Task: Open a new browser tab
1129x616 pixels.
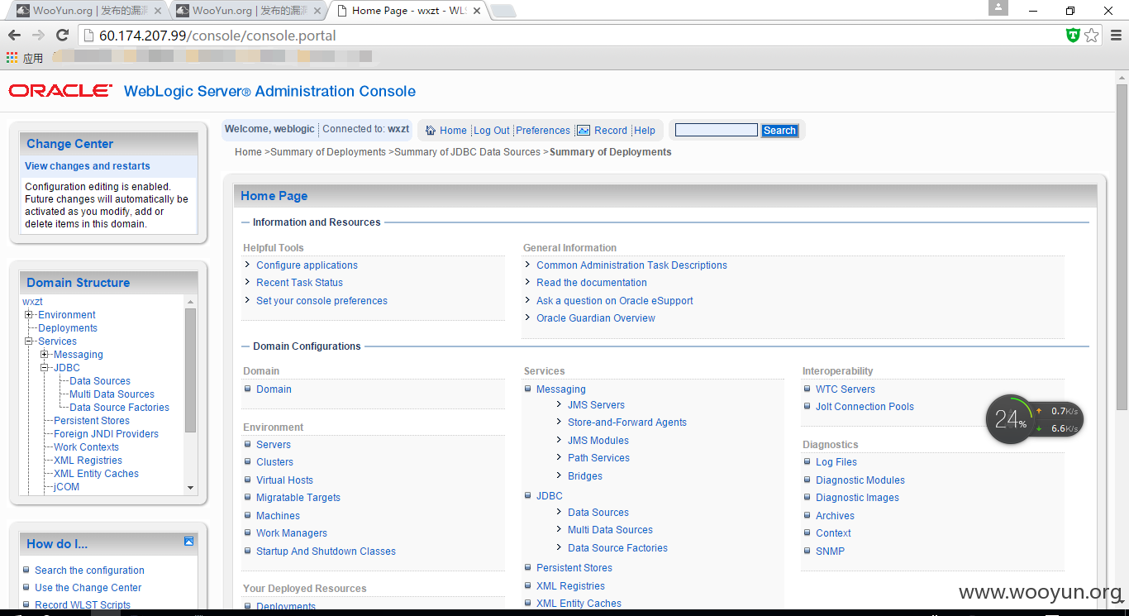Action: [503, 11]
